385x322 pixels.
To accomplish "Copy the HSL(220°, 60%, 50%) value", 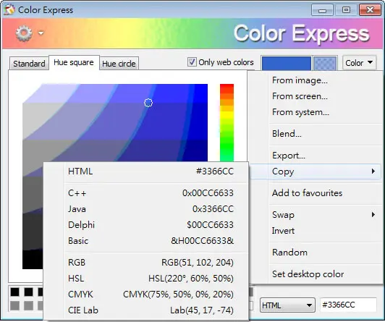I will click(x=146, y=279).
